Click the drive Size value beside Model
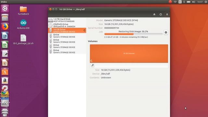Screen dimensions: 208x117 119,24
